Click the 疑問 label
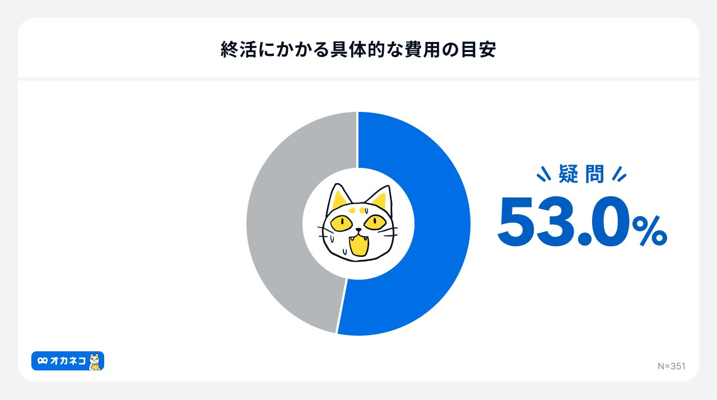Viewport: 717px width, 400px height. (581, 175)
